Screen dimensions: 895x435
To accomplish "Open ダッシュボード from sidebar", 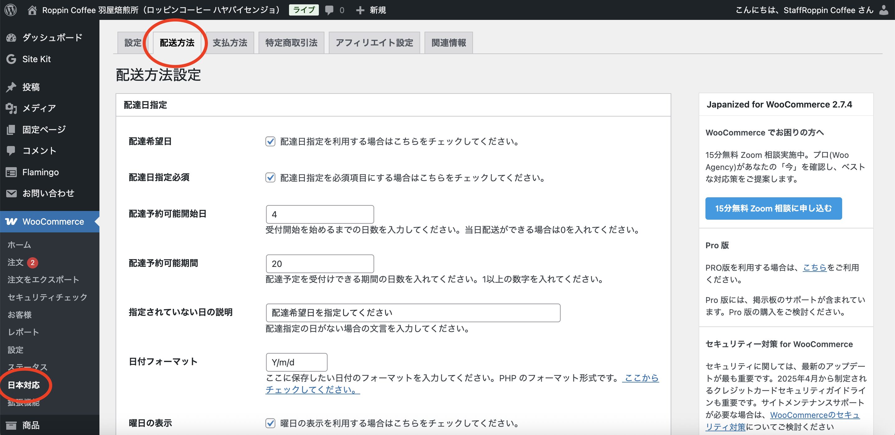I will pyautogui.click(x=52, y=38).
